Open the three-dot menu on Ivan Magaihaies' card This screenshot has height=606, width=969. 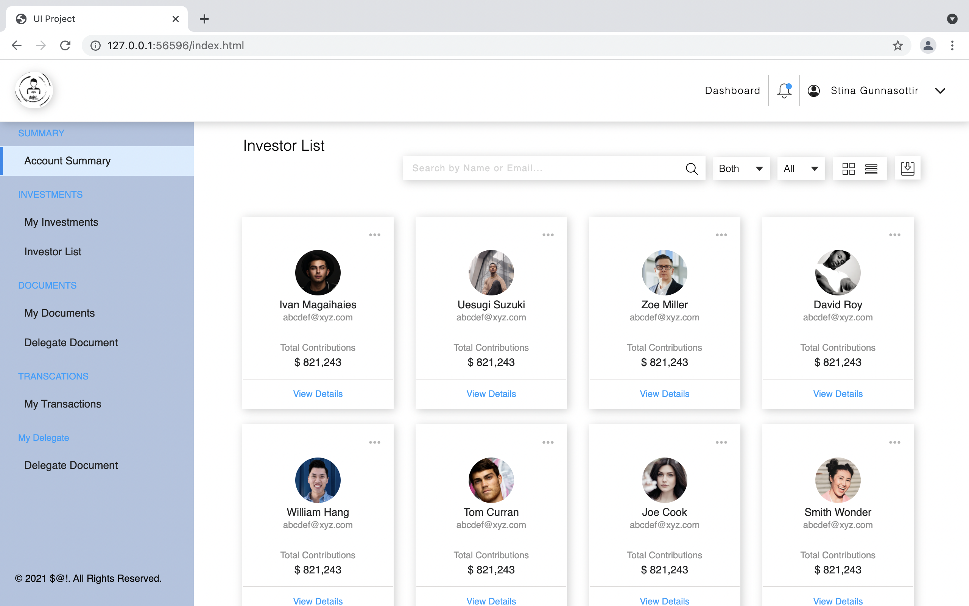375,234
